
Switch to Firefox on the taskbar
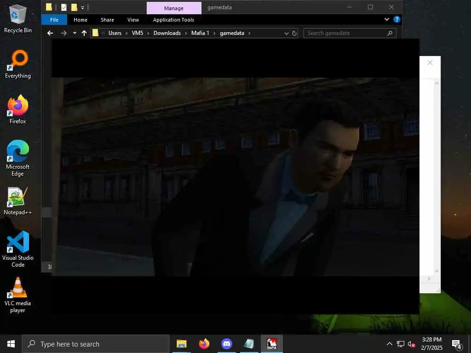[204, 344]
